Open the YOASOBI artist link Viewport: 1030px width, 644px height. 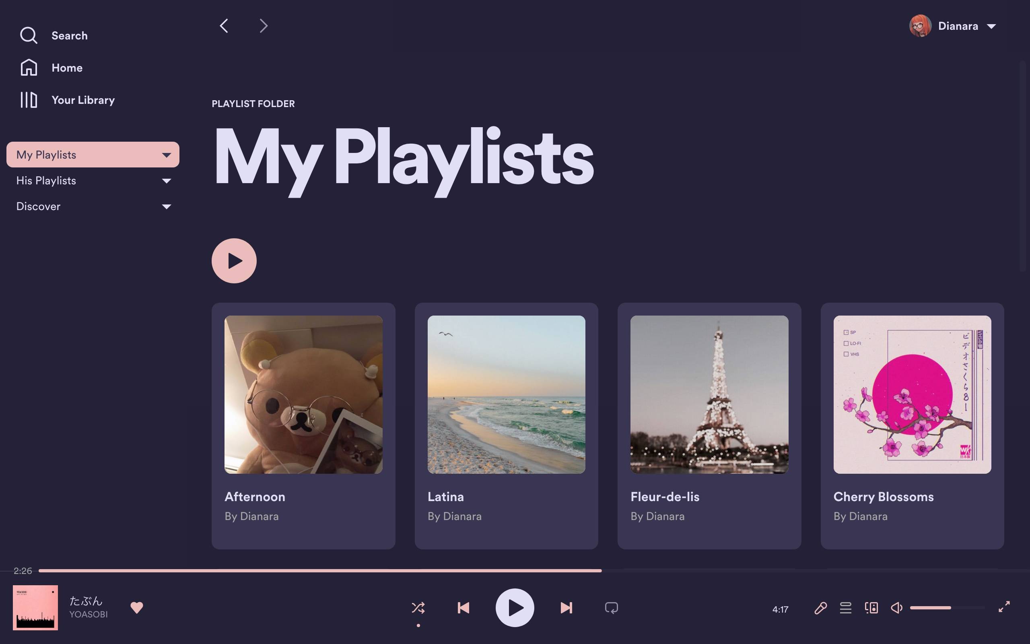pos(89,614)
